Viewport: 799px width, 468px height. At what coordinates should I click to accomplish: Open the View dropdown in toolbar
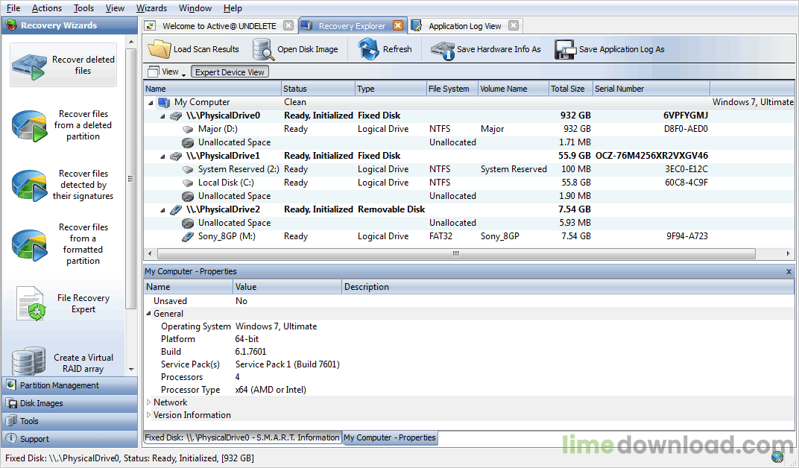pyautogui.click(x=165, y=72)
